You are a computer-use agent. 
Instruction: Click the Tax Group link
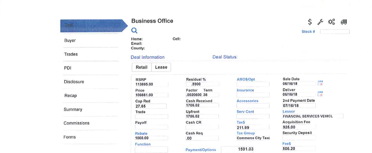pyautogui.click(x=246, y=133)
